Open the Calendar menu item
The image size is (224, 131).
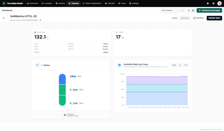coord(110,3)
